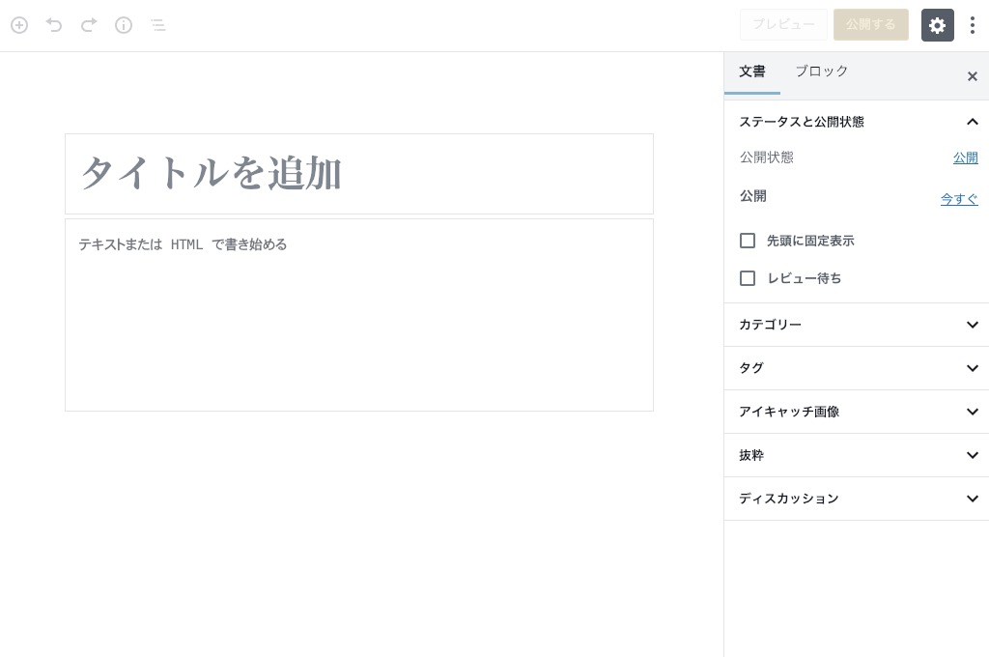Click the 公開状態 label text
989x657 pixels.
click(766, 157)
